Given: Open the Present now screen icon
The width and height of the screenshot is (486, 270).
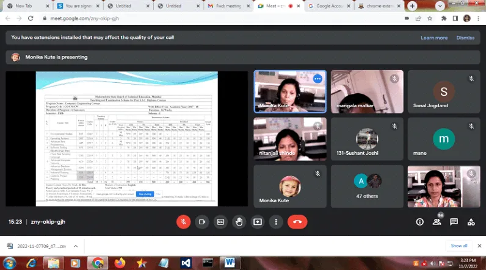Looking at the screenshot, I should (258, 222).
